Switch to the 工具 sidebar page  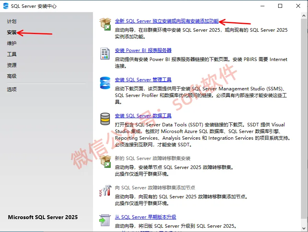point(12,54)
